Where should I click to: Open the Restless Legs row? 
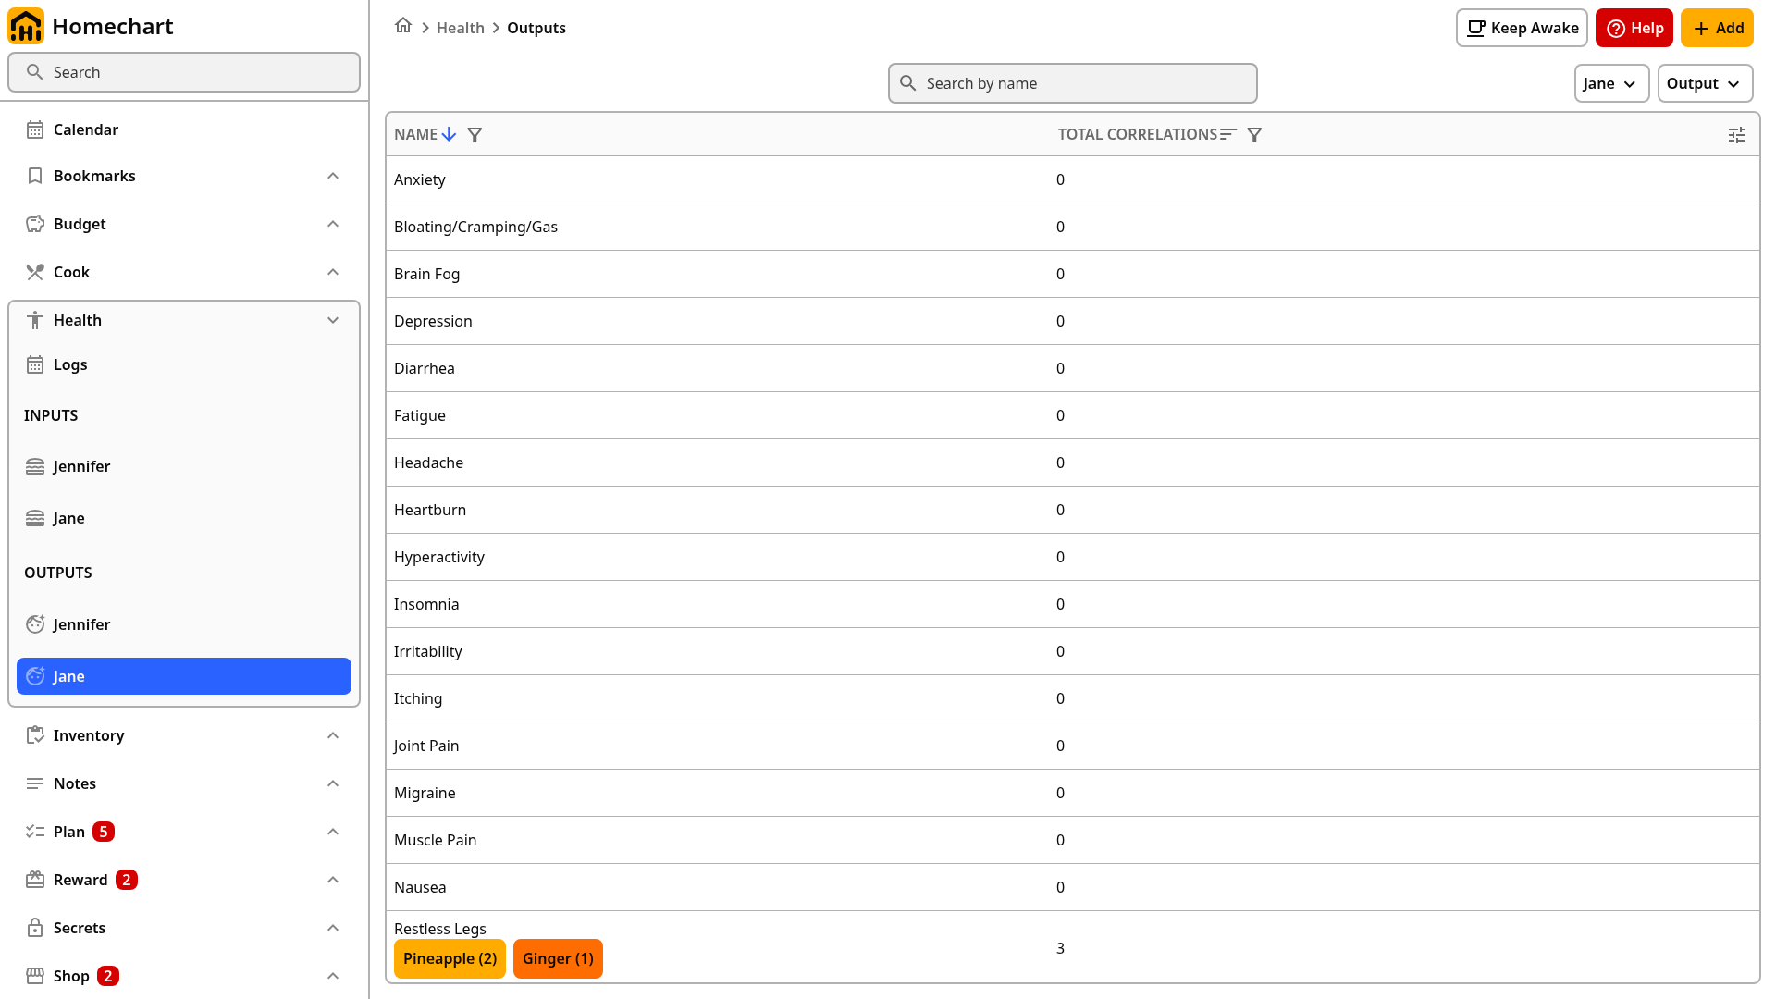click(x=1073, y=947)
